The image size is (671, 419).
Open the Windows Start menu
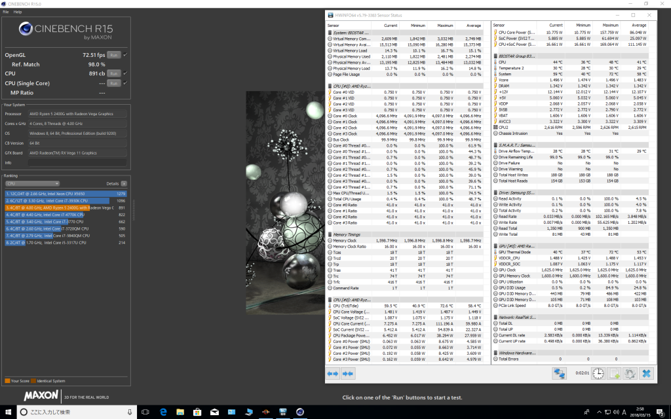pyautogui.click(x=8, y=412)
